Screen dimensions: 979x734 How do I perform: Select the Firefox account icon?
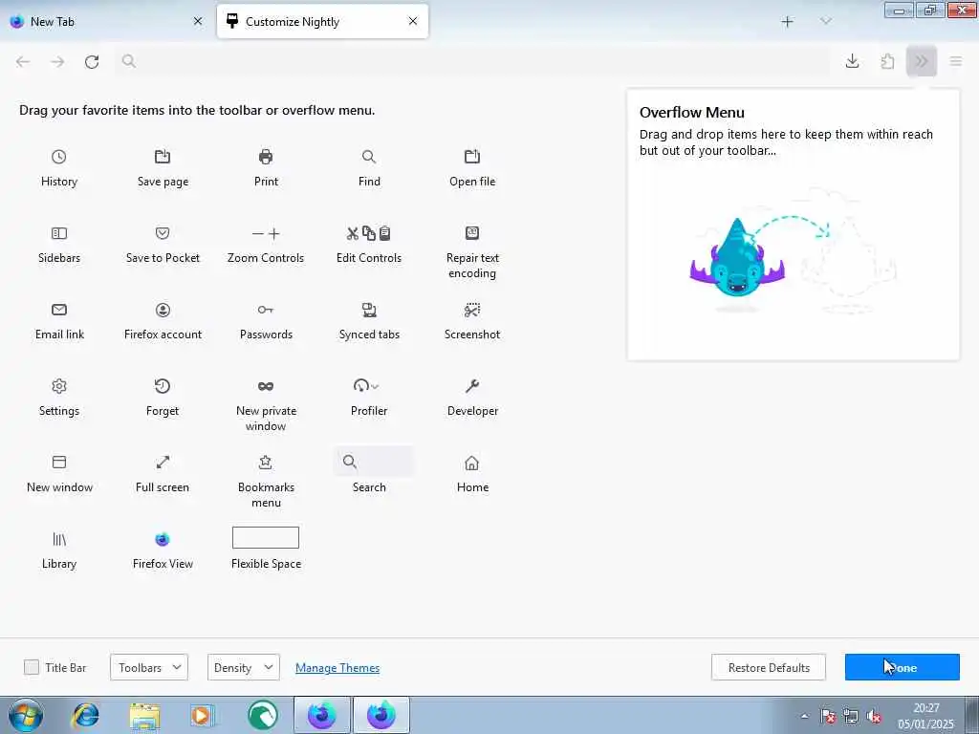[x=163, y=310]
